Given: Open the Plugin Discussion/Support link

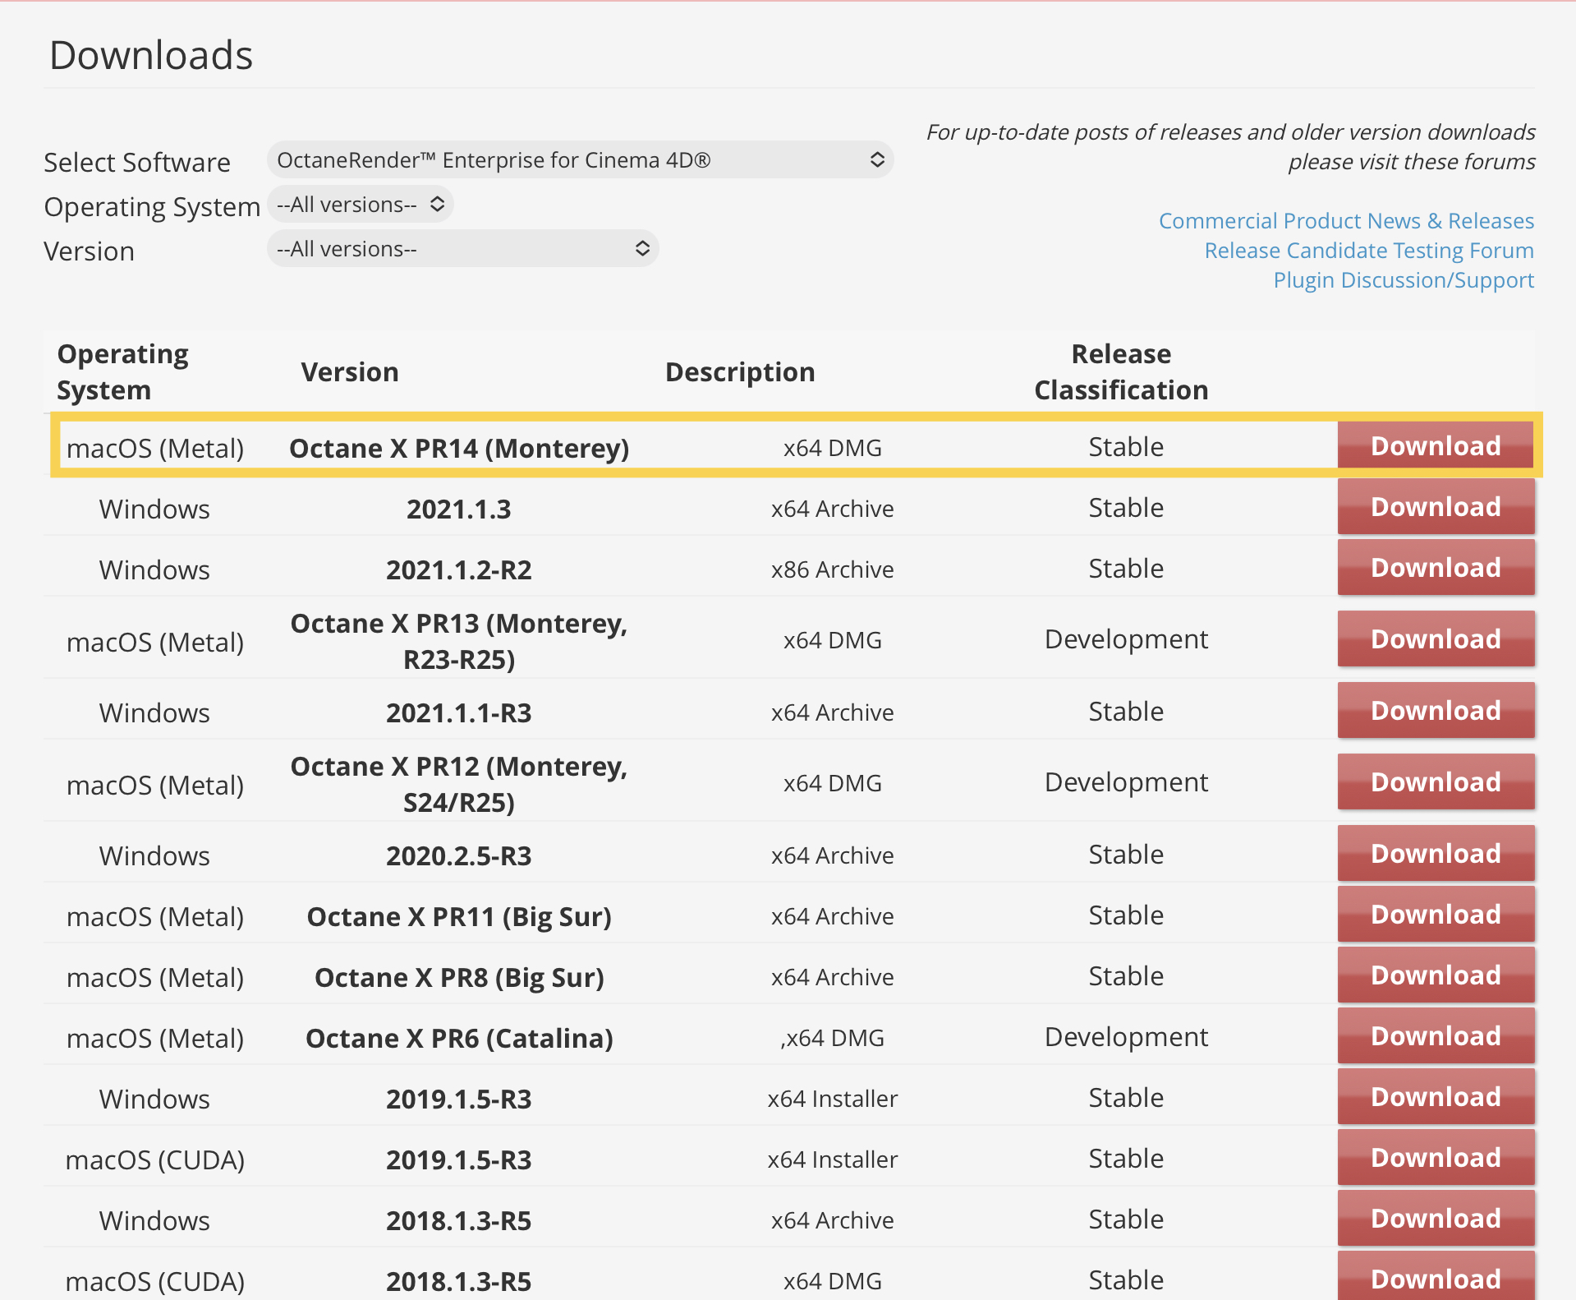Looking at the screenshot, I should pyautogui.click(x=1404, y=279).
